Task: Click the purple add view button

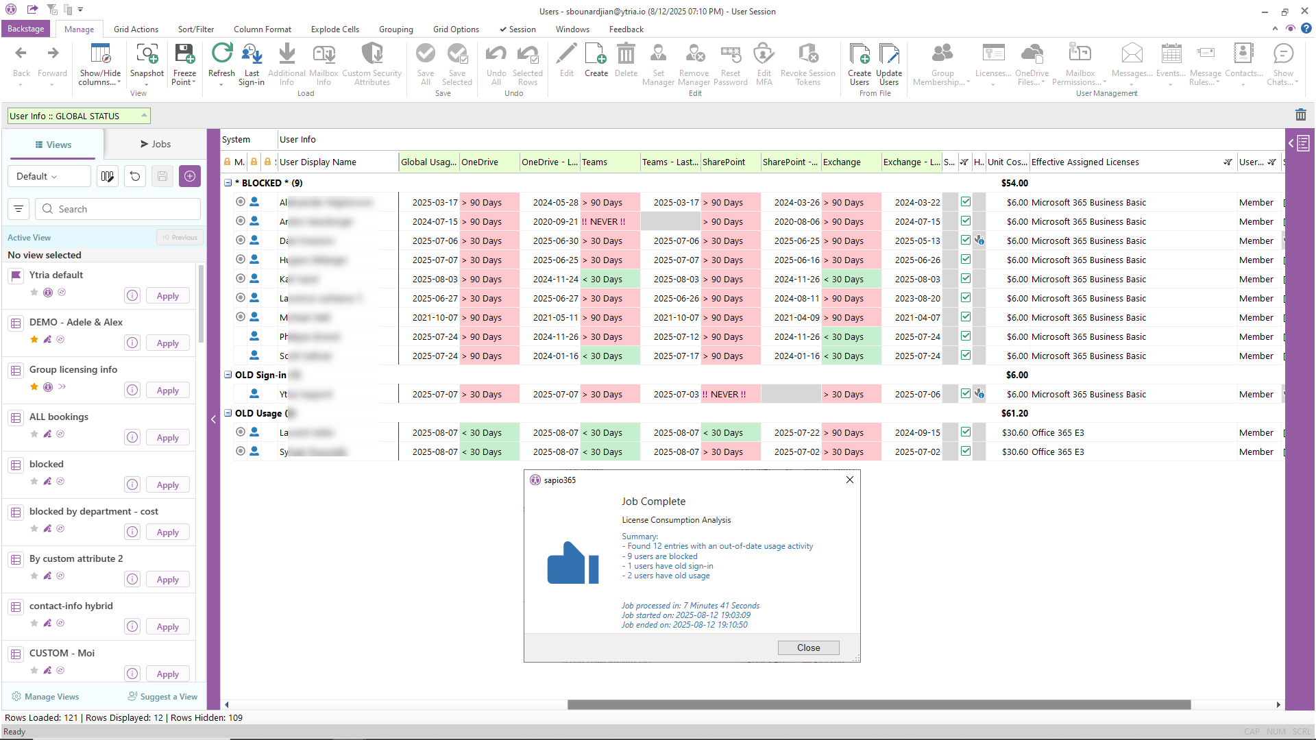Action: 190,176
